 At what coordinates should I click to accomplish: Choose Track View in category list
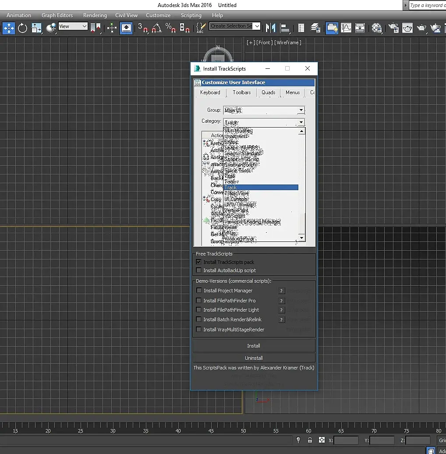click(237, 193)
